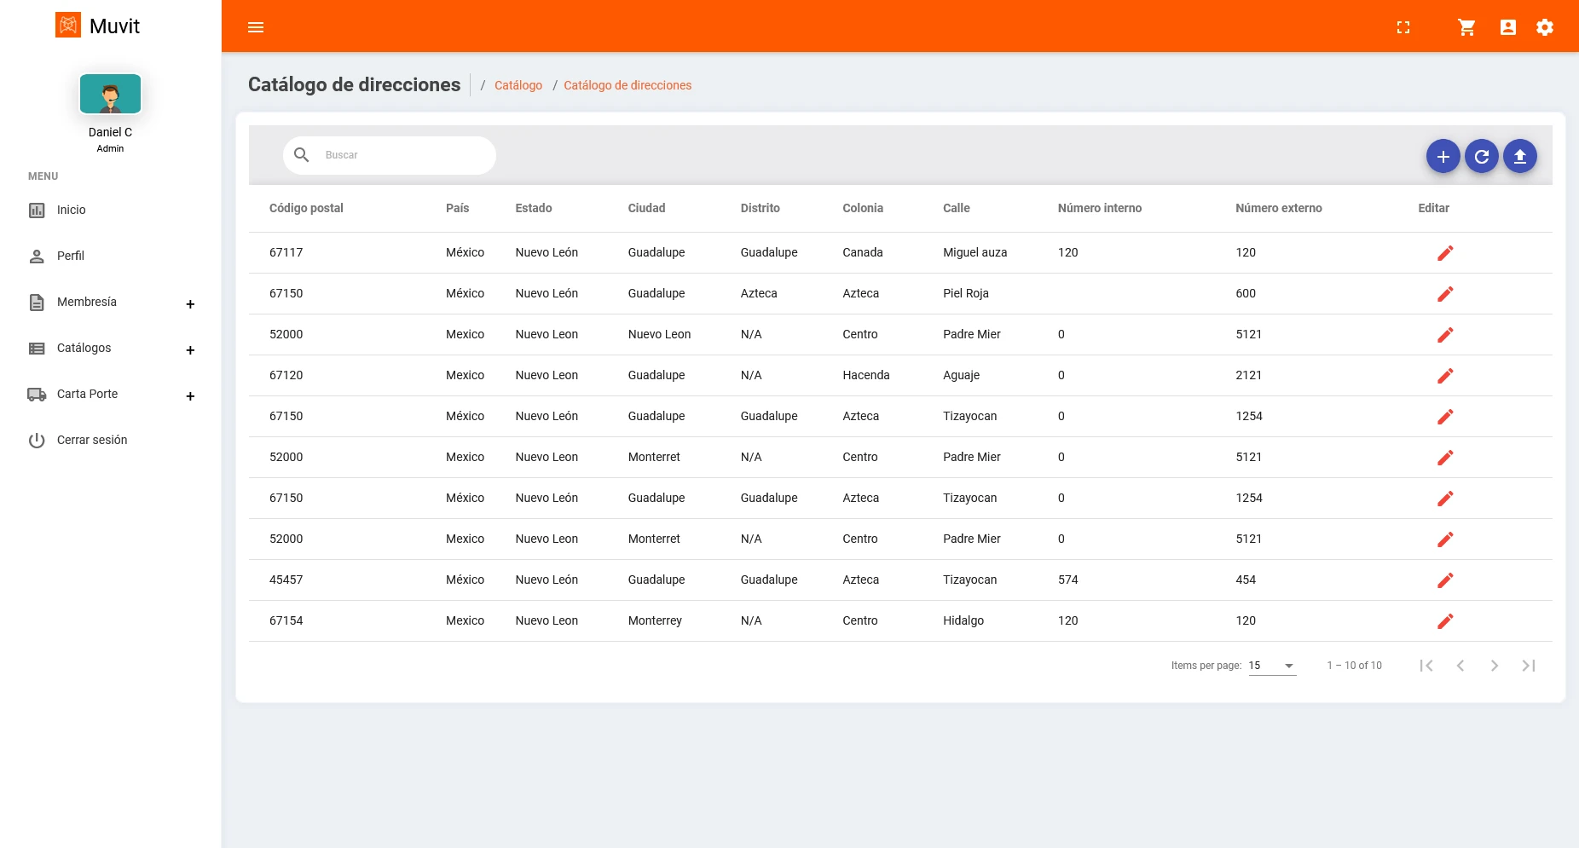Edit the 45457 Tizayocan address row
Screen dimensions: 1579x848
click(x=1445, y=580)
